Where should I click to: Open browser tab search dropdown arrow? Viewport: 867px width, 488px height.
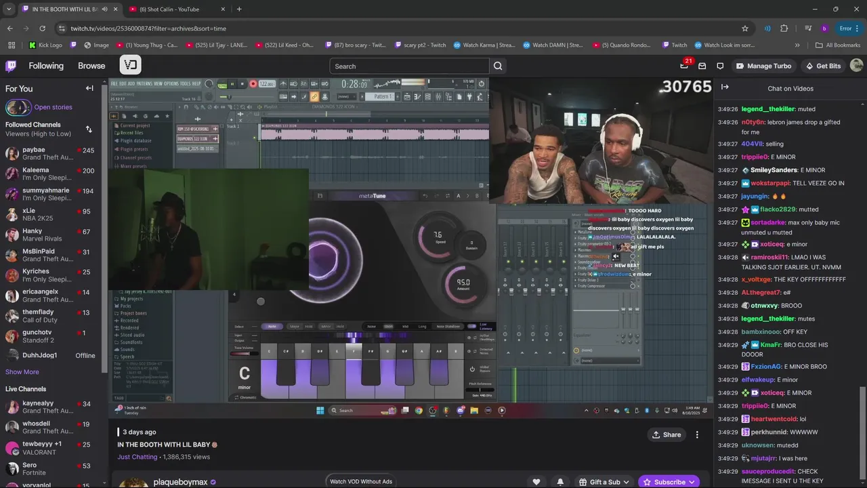[x=9, y=9]
